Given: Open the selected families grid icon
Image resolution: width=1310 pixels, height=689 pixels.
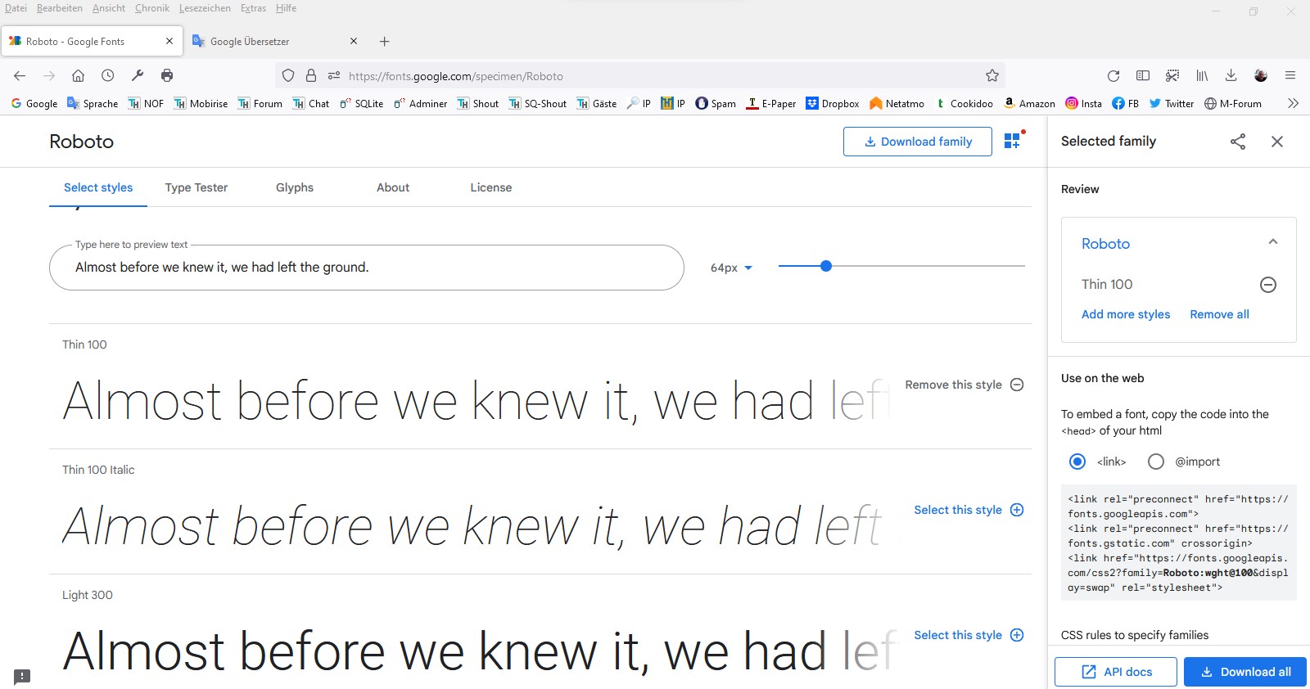Looking at the screenshot, I should point(1013,141).
